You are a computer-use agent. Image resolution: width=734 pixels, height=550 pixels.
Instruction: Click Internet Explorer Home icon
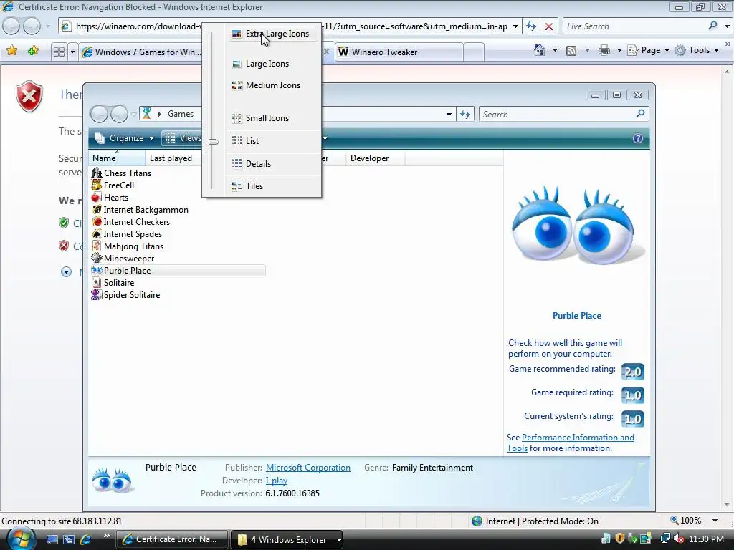click(x=540, y=50)
